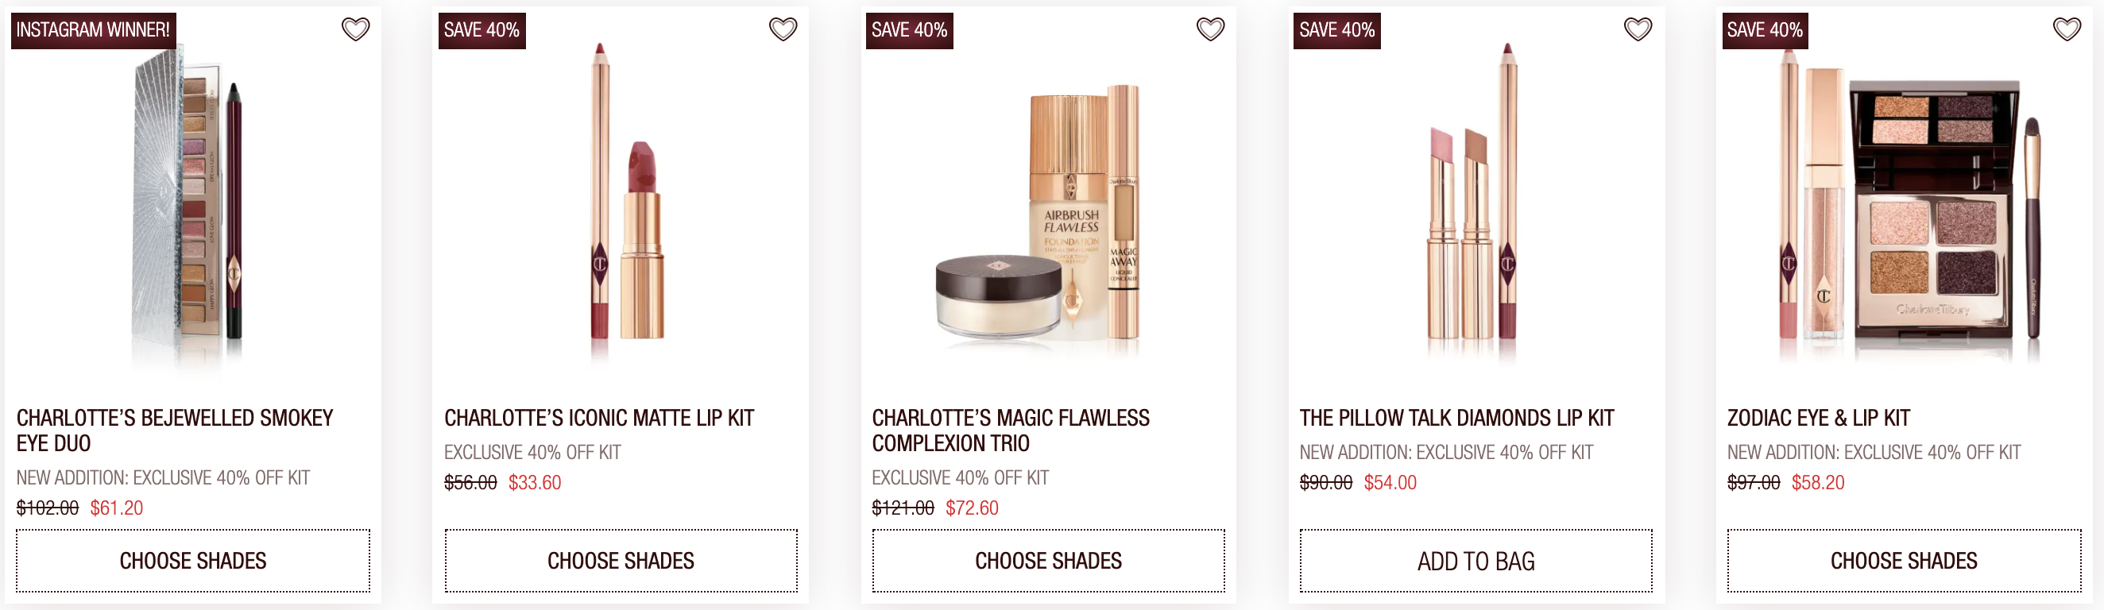Choose shades for Magic Flawless Complexion Trio
The width and height of the screenshot is (2104, 610).
(1048, 560)
